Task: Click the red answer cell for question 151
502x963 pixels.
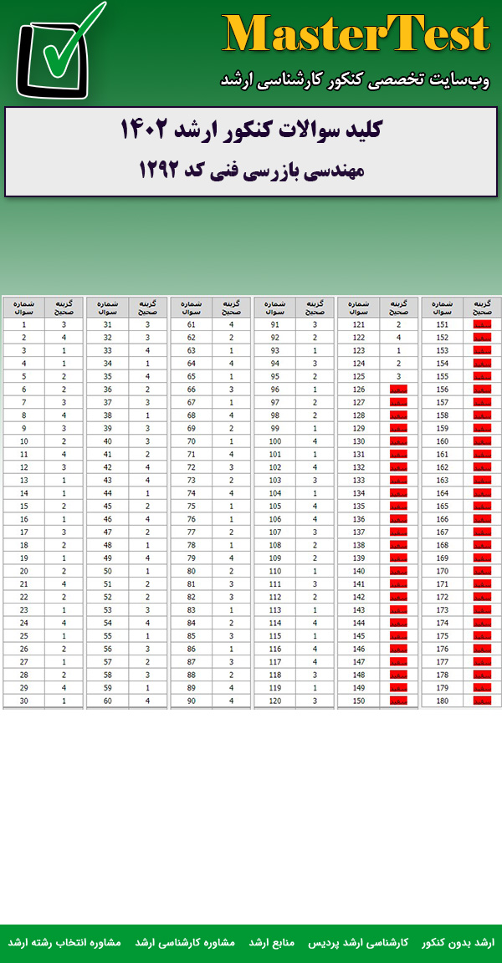Action: (482, 324)
